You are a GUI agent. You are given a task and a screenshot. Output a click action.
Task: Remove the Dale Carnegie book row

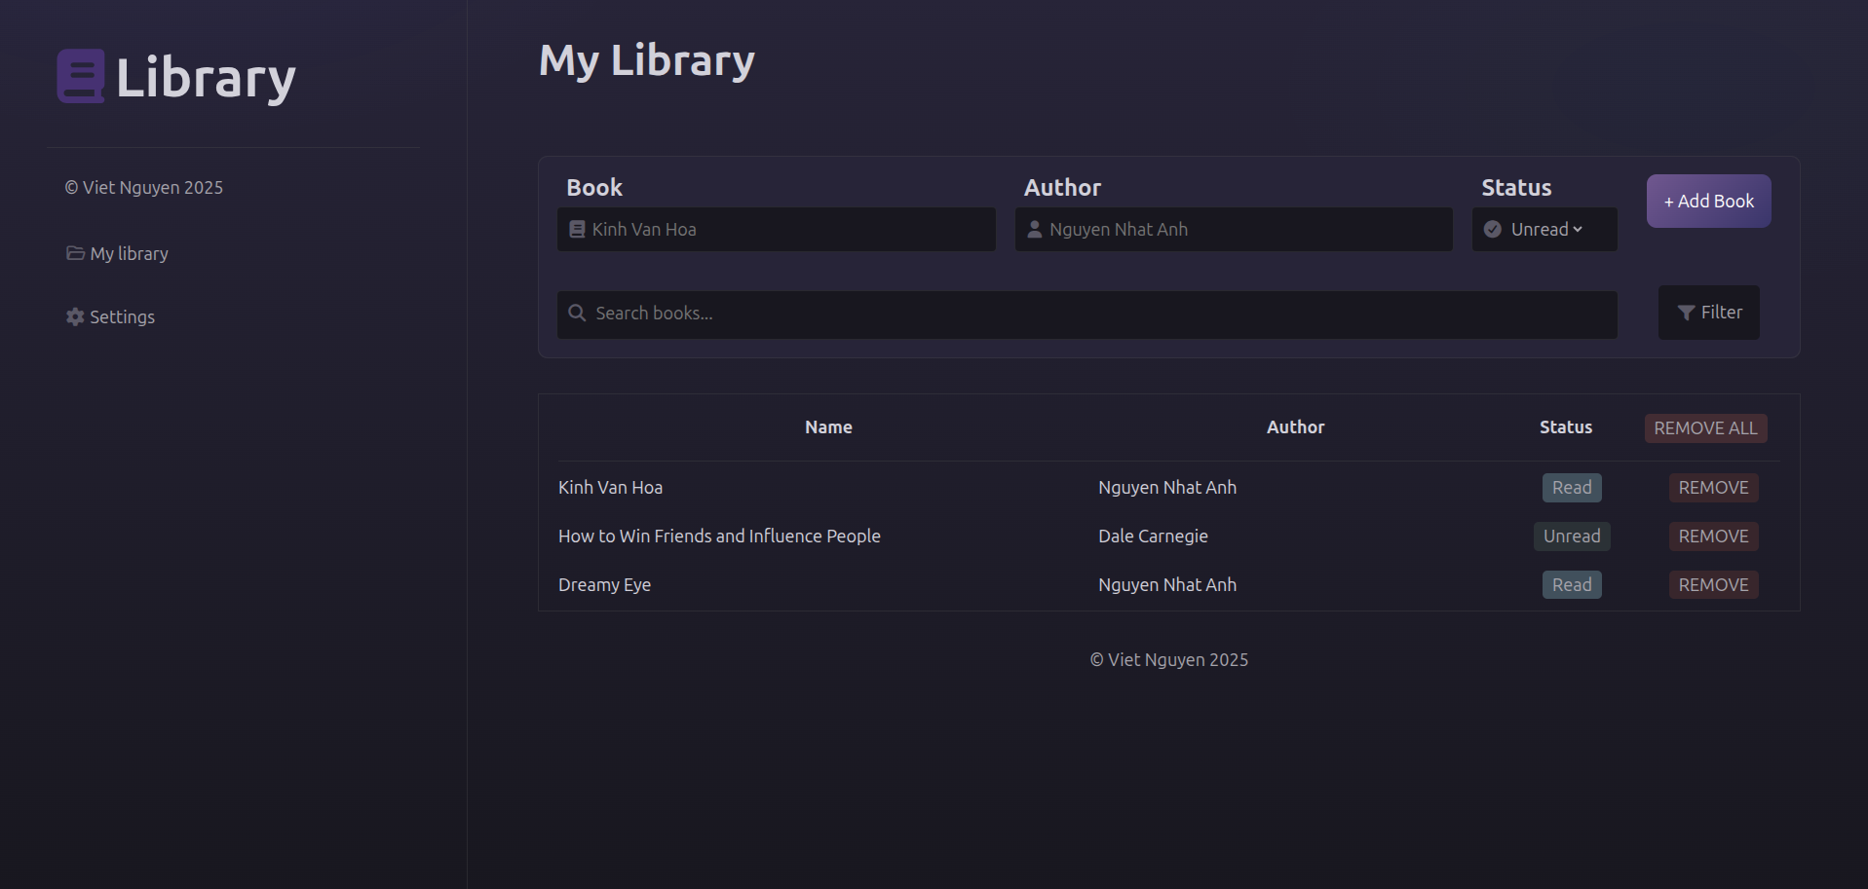click(1713, 537)
